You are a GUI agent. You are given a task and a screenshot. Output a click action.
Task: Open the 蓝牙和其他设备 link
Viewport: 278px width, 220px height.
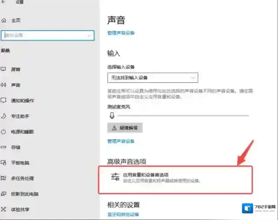tap(123, 214)
